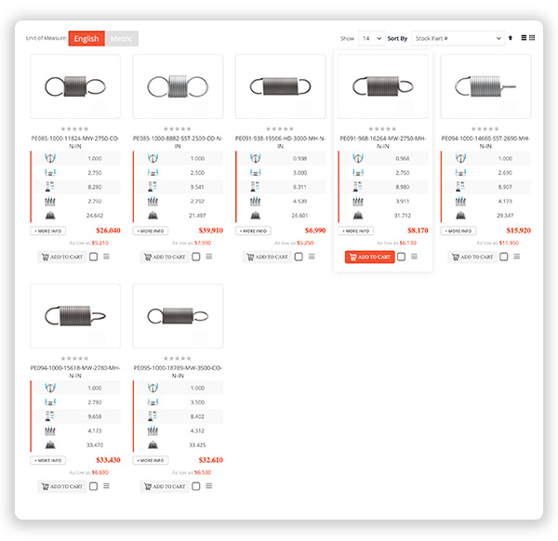Switch to grid view layout icon
Viewport: 558px width, 541px height.
point(532,38)
